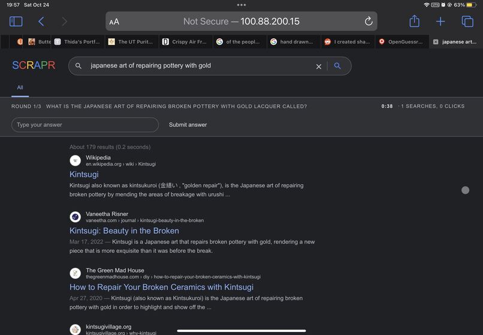Click the 0:38 countdown timer

click(x=387, y=106)
